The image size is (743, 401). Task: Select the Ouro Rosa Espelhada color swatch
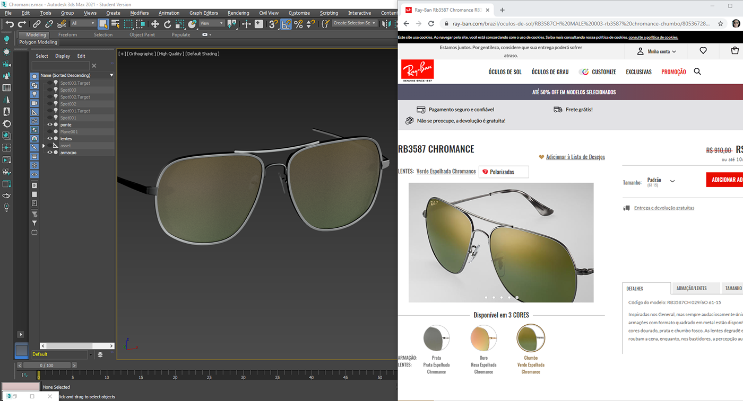(x=483, y=337)
